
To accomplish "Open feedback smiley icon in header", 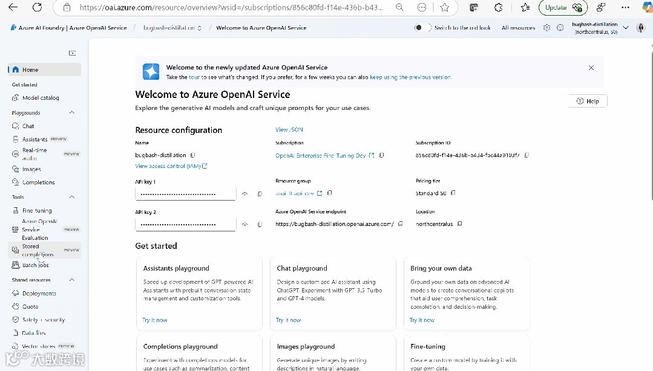I will [x=560, y=27].
